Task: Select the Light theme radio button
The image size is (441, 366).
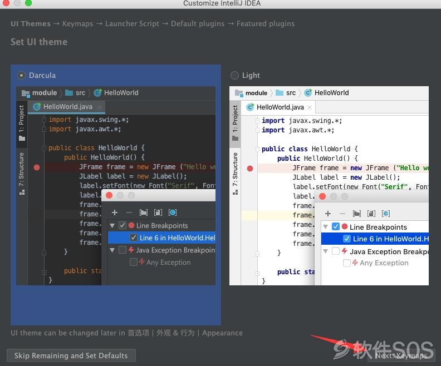Action: (234, 75)
